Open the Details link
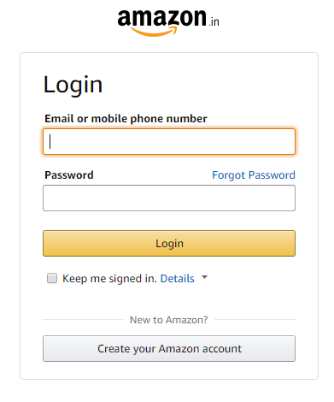 [x=178, y=279]
